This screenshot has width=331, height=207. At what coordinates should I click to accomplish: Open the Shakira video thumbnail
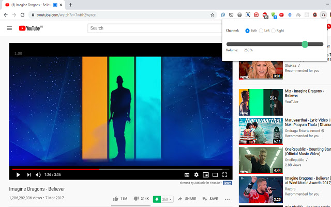261,70
